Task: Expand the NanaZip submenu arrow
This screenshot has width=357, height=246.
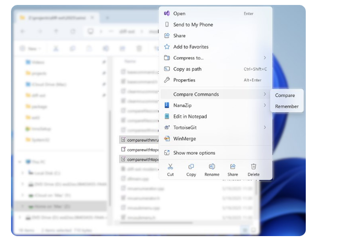Action: 264,105
